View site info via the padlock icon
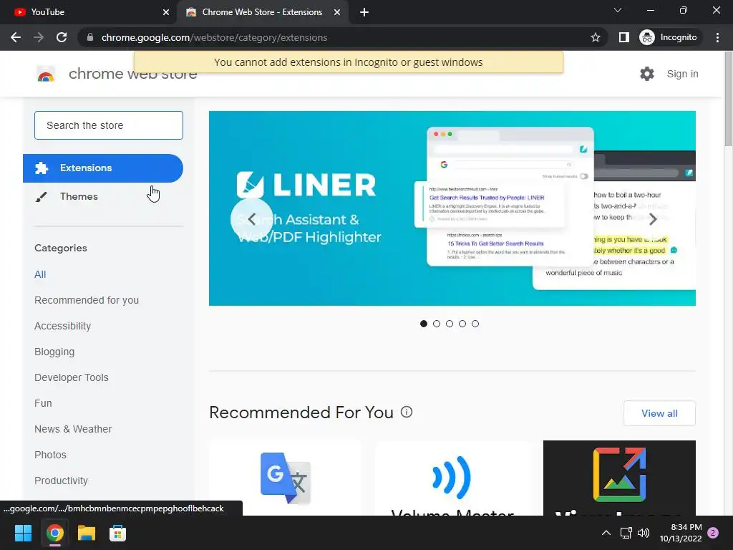Image resolution: width=733 pixels, height=550 pixels. click(x=90, y=37)
